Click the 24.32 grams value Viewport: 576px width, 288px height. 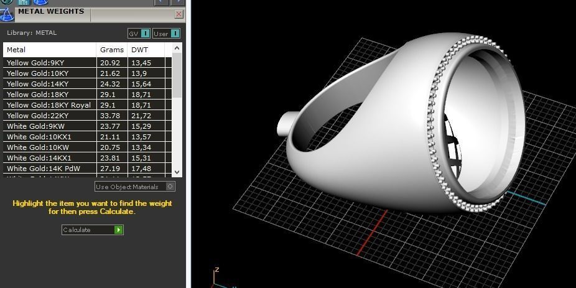click(110, 84)
